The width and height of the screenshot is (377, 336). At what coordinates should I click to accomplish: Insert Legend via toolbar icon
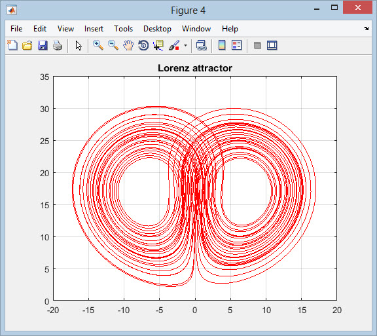(x=236, y=45)
